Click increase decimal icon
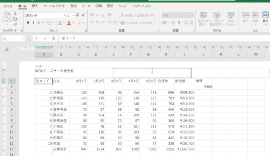 coord(186,23)
